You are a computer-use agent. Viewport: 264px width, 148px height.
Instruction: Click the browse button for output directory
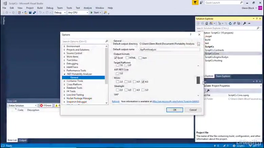[x=199, y=44]
